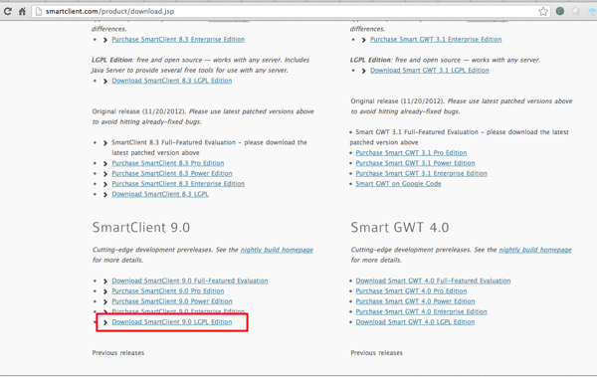Click the SmartClient 9.0 heading
597x377 pixels.
pos(141,228)
